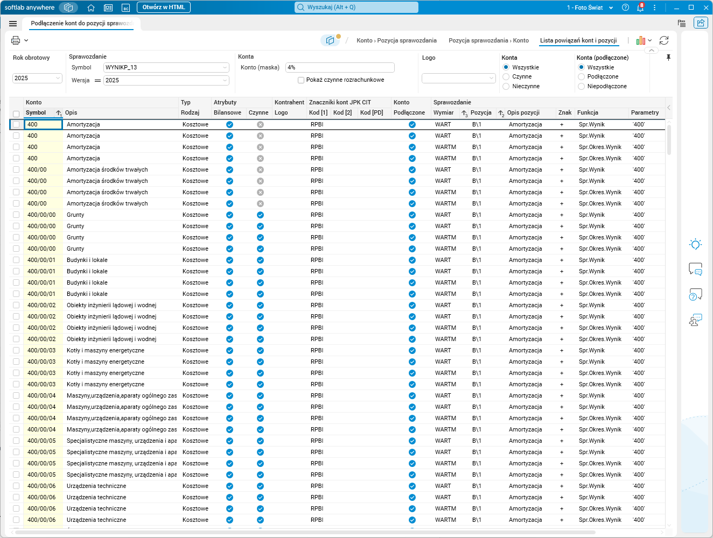The width and height of the screenshot is (713, 538).
Task: Open the help question mark icon
Action: click(x=625, y=8)
